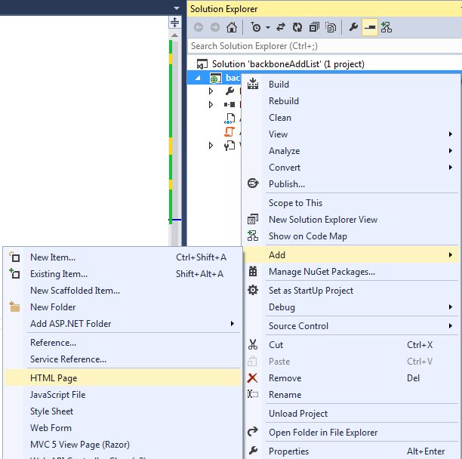Image resolution: width=462 pixels, height=459 pixels.
Task: Click the Show All Files icon
Action: (x=331, y=27)
